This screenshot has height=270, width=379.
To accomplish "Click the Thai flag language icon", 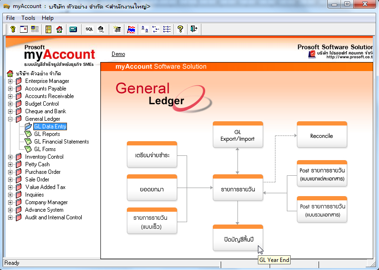I will (132, 29).
